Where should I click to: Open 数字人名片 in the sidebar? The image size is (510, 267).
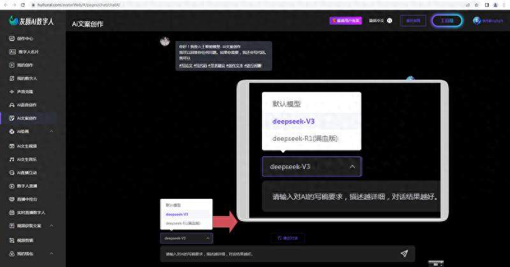coord(28,52)
